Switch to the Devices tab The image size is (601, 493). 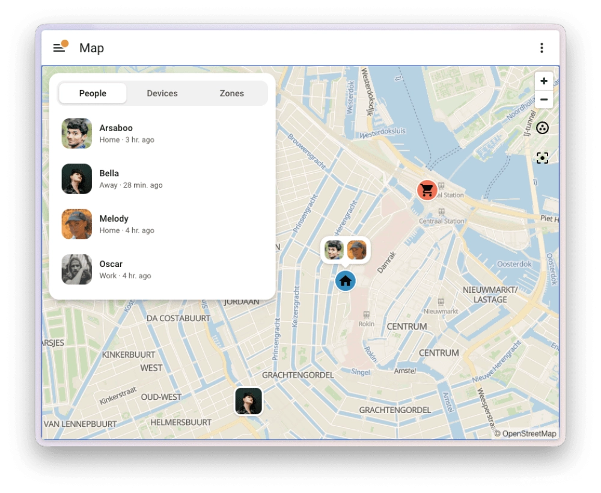tap(162, 93)
